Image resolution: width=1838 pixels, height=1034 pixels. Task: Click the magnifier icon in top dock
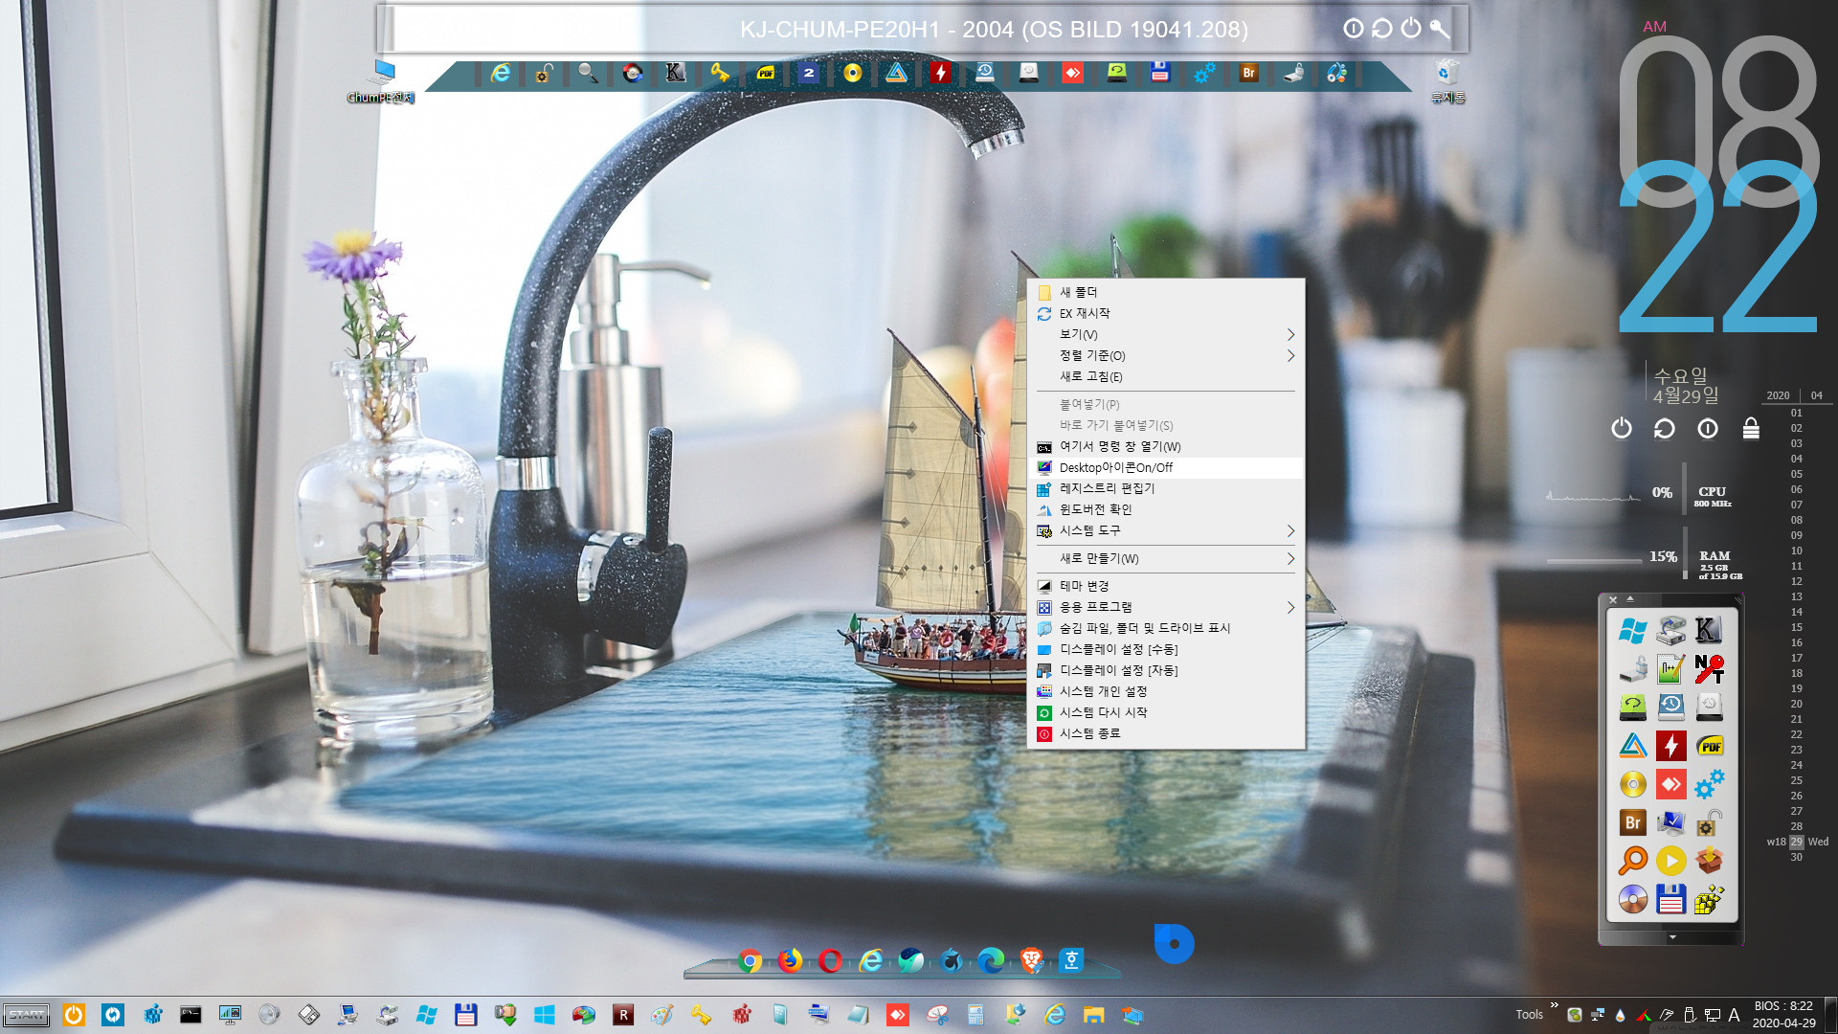[588, 73]
